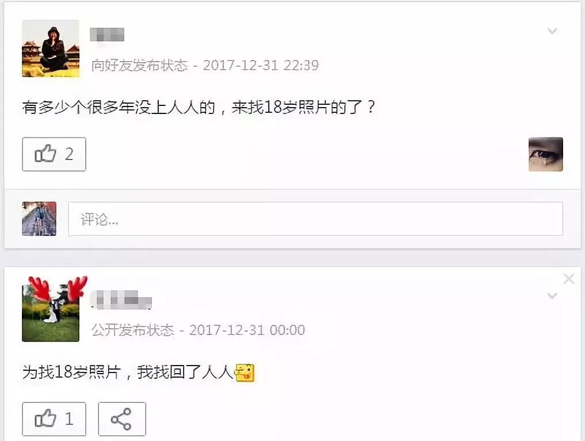
Task: Like the second post with 1 like
Action: (54, 419)
